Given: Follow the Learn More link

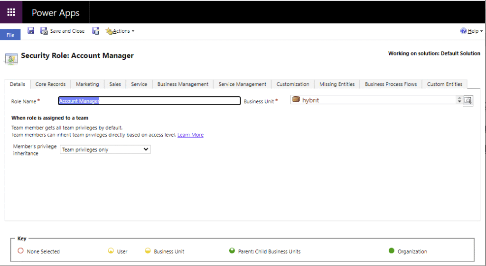Looking at the screenshot, I should (190, 135).
